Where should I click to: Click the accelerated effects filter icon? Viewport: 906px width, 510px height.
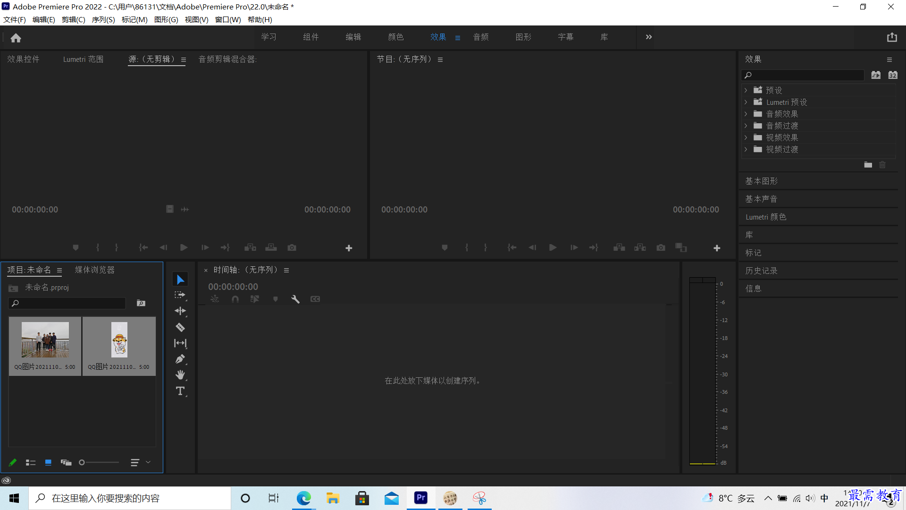point(876,75)
